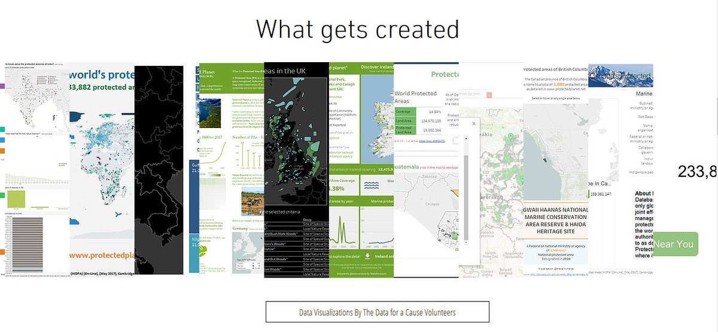This screenshot has width=718, height=332.
Task: Click the orange www.protectedplanet text on world map
Action: 102,255
